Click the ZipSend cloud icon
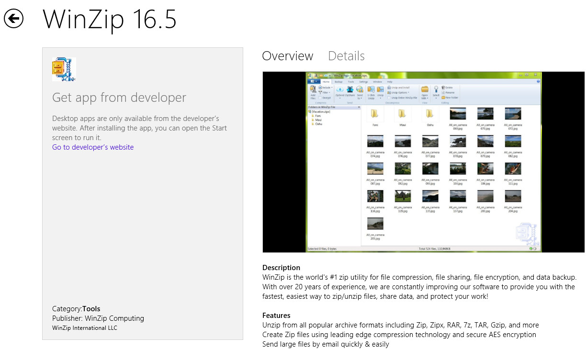The height and width of the screenshot is (349, 586). click(340, 89)
